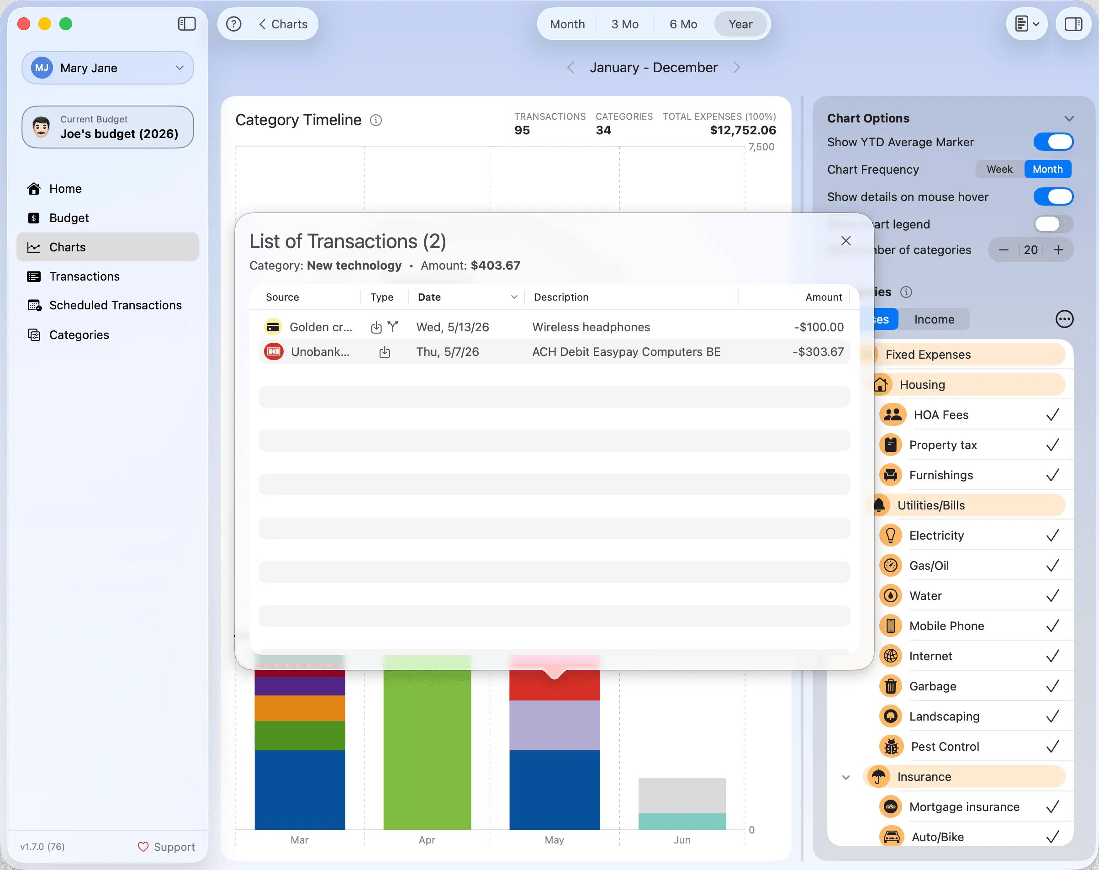Screen dimensions: 1099x870
Task: Click the Categories sidebar icon
Action: [34, 335]
